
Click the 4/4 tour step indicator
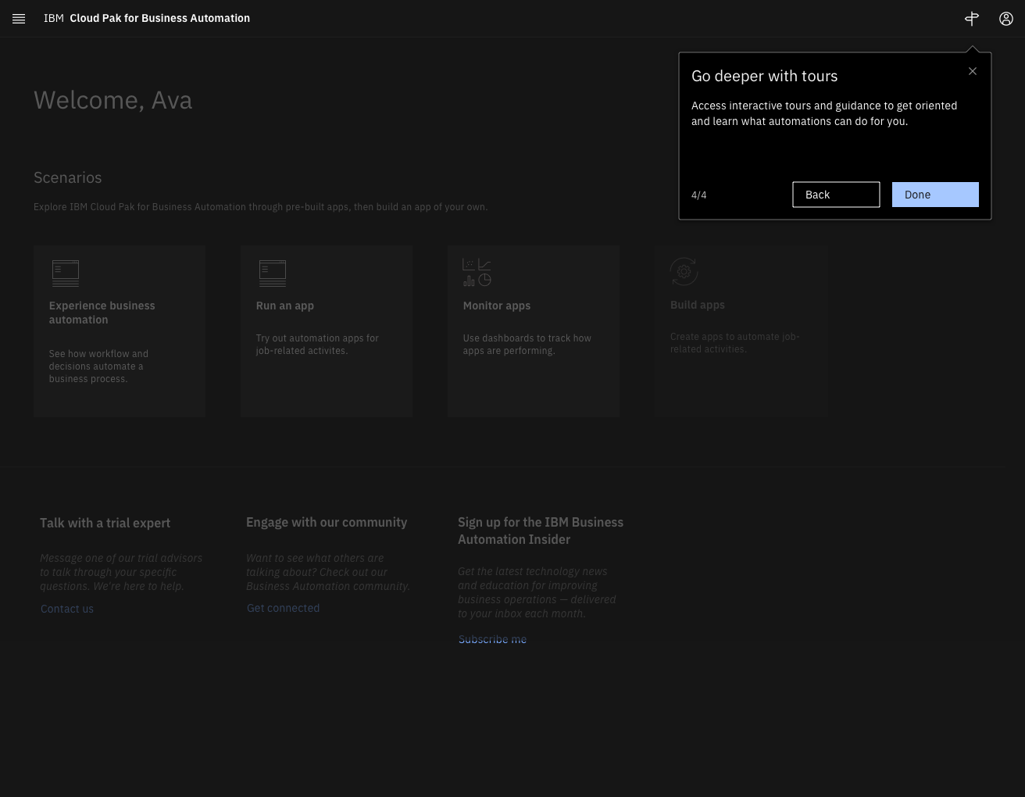tap(699, 195)
